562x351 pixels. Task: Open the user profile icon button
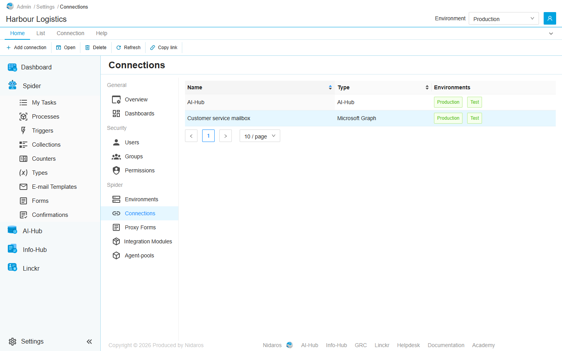[550, 18]
